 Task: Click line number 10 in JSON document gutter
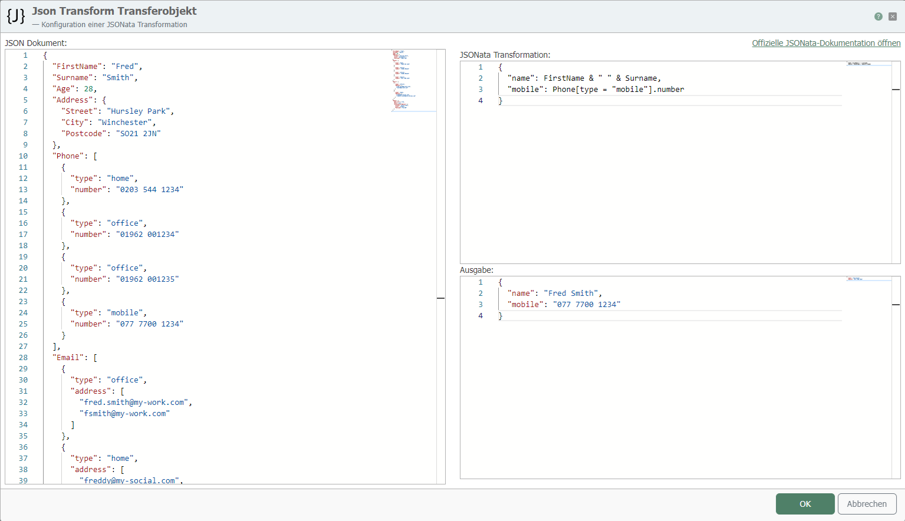(23, 156)
